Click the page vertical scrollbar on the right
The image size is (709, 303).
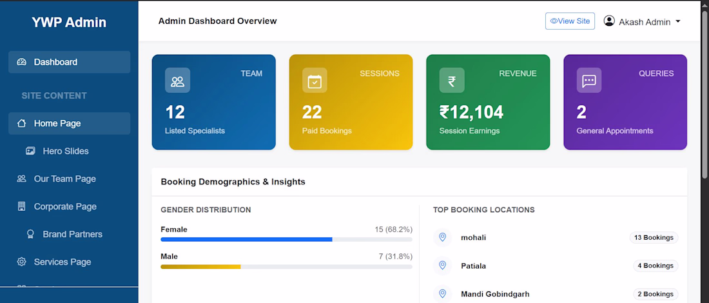[x=704, y=95]
